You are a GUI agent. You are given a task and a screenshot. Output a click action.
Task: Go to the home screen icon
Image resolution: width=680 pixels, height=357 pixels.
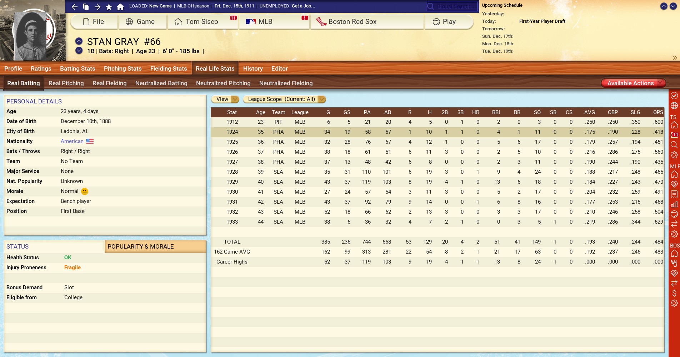120,6
